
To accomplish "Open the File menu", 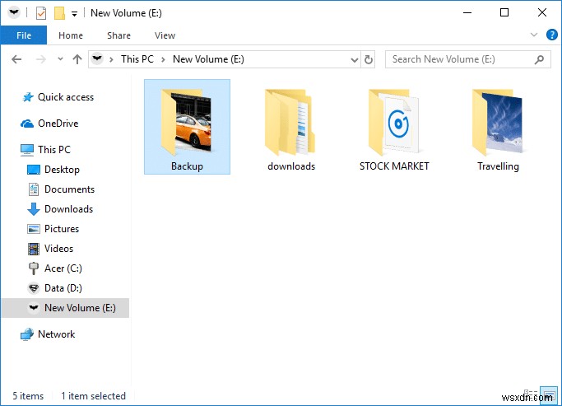I will [x=24, y=35].
